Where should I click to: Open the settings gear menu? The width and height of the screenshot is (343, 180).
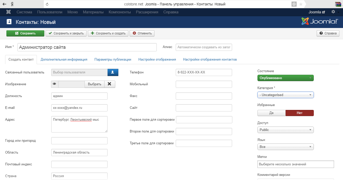point(333,12)
